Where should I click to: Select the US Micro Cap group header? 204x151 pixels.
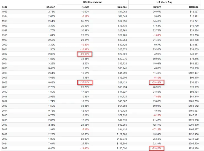click(x=157, y=2)
